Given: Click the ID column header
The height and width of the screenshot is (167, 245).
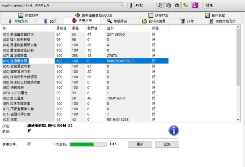Looking at the screenshot, I should 28,28.
